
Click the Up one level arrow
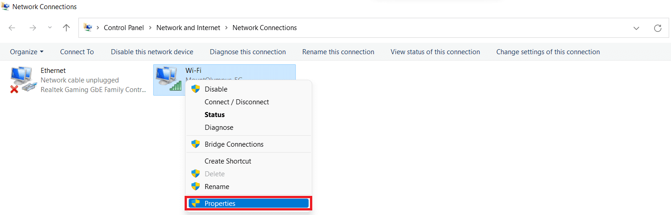[x=66, y=28]
